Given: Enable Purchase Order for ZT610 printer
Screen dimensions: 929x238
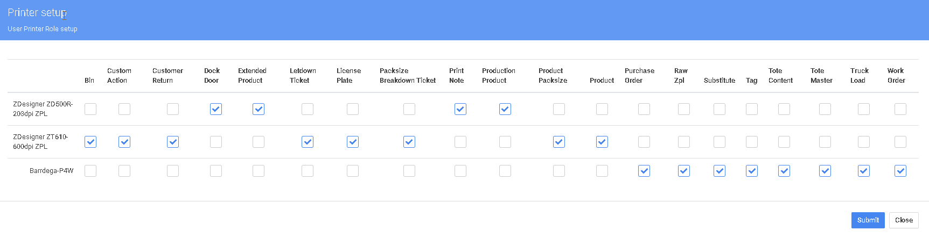Looking at the screenshot, I should (x=644, y=142).
